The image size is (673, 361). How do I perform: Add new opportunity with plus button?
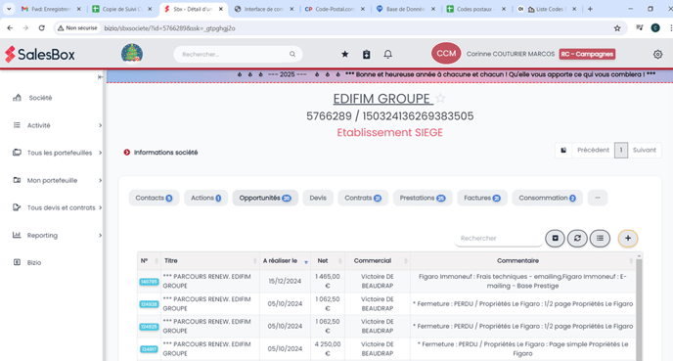coord(627,239)
